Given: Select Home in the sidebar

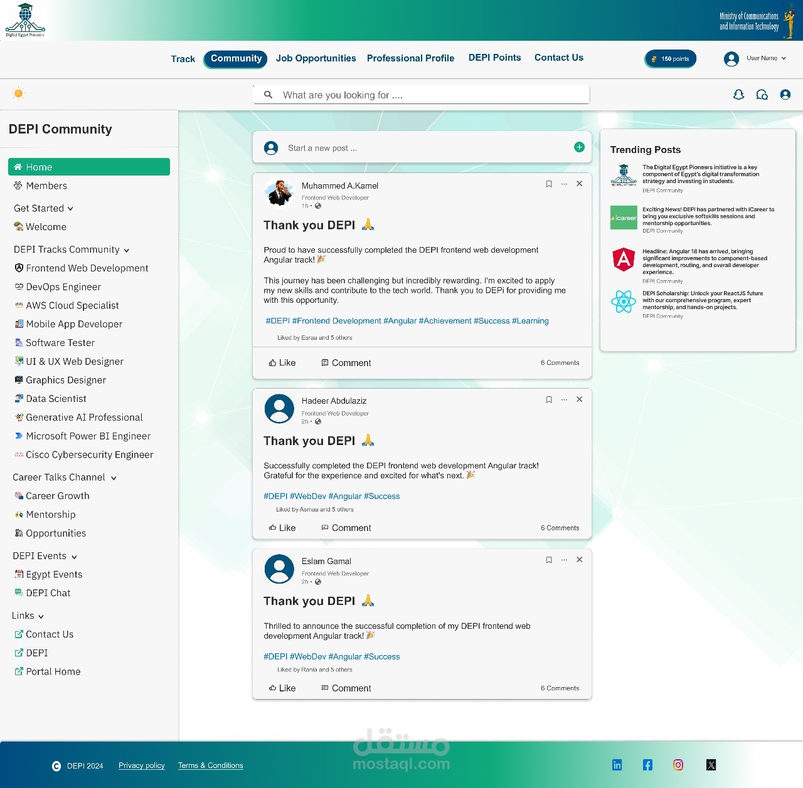Looking at the screenshot, I should click(x=89, y=167).
